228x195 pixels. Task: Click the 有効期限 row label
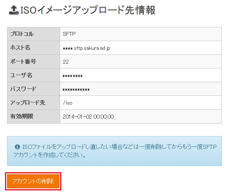pyautogui.click(x=22, y=116)
